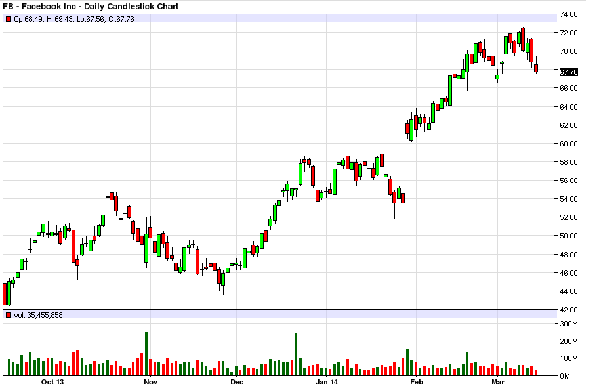Screen dimensions: 599x384
Task: Click the 56.00 price axis label
Action: pyautogui.click(x=569, y=181)
